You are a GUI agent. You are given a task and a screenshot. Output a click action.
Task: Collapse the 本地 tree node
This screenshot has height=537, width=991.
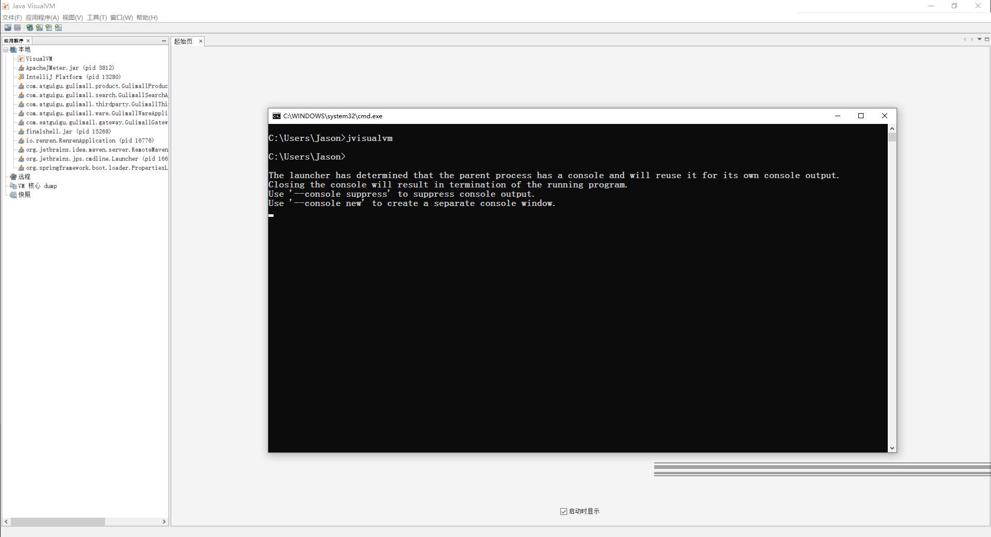coord(6,50)
